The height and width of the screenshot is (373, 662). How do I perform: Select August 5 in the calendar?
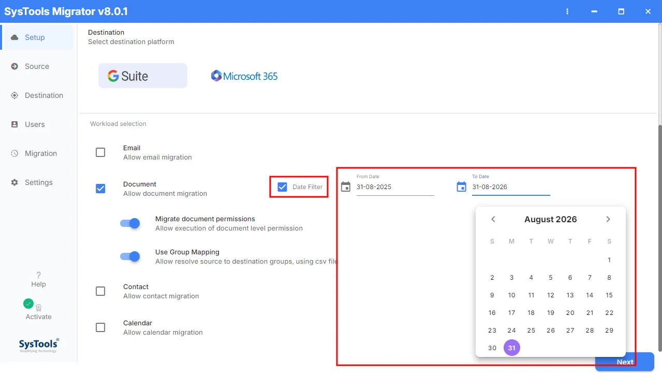pos(551,278)
